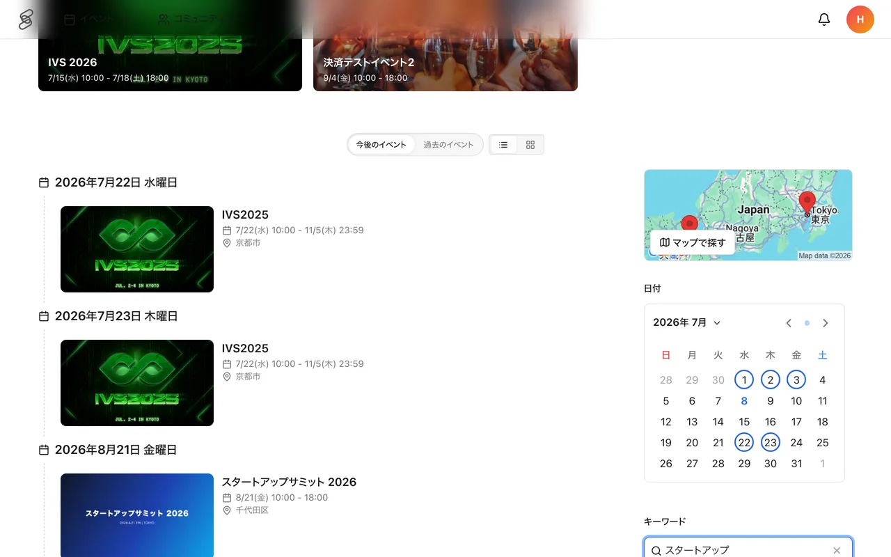This screenshot has height=557, width=891.
Task: Jump to today with calendar dot
Action: point(807,323)
